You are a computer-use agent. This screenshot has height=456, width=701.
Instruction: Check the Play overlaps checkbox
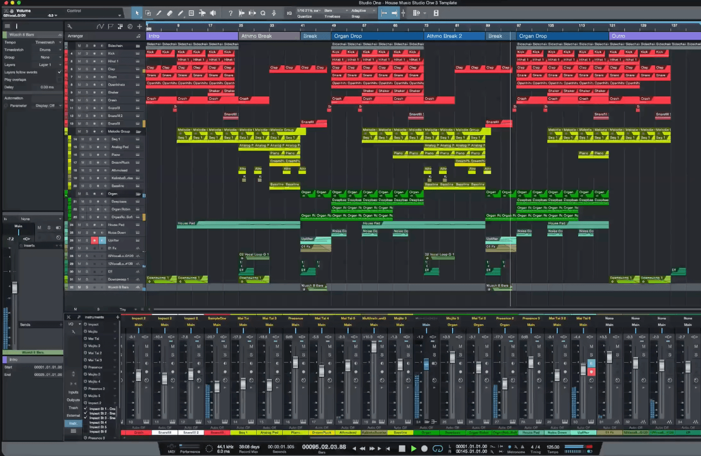[60, 80]
